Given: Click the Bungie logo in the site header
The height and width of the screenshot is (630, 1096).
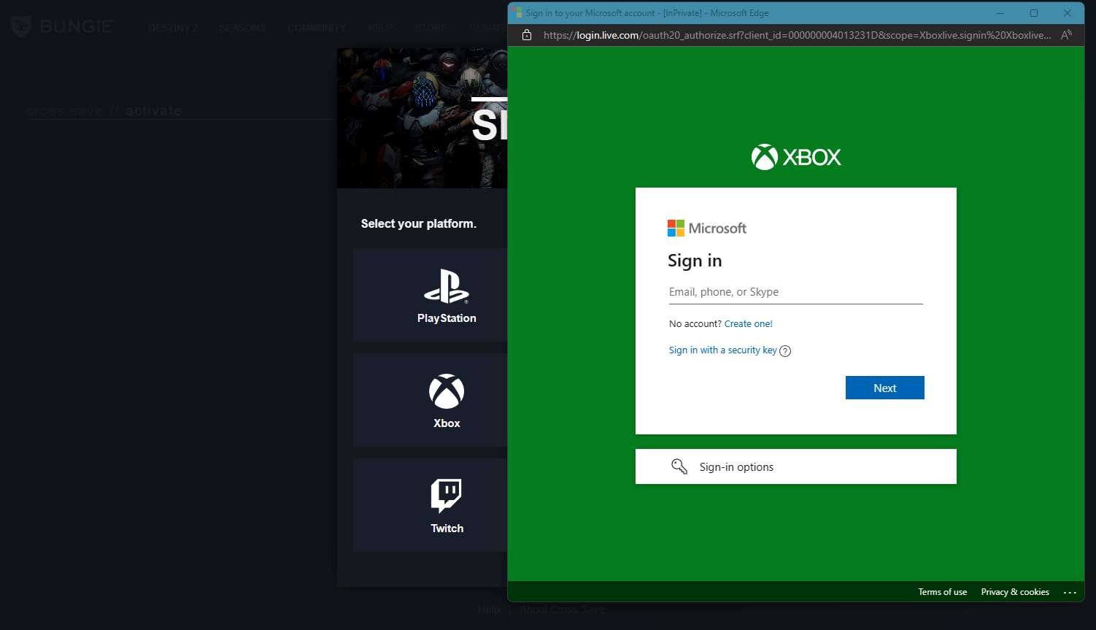Looking at the screenshot, I should [x=63, y=27].
